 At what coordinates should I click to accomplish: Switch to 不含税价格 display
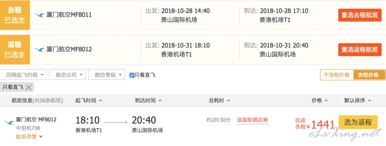click(337, 75)
